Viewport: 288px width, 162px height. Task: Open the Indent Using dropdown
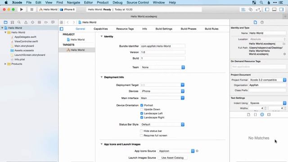point(268,103)
